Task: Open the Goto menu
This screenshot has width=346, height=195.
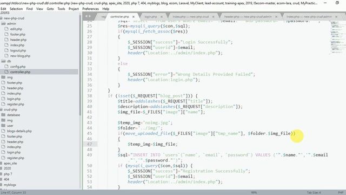Action: tap(50, 9)
